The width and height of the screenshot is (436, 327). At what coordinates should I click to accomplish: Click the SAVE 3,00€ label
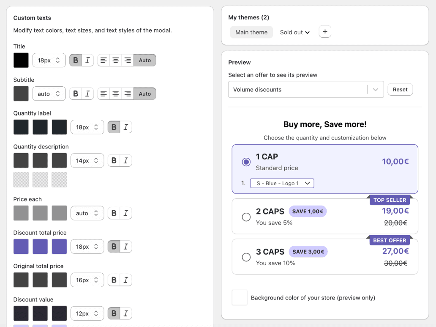pyautogui.click(x=308, y=252)
